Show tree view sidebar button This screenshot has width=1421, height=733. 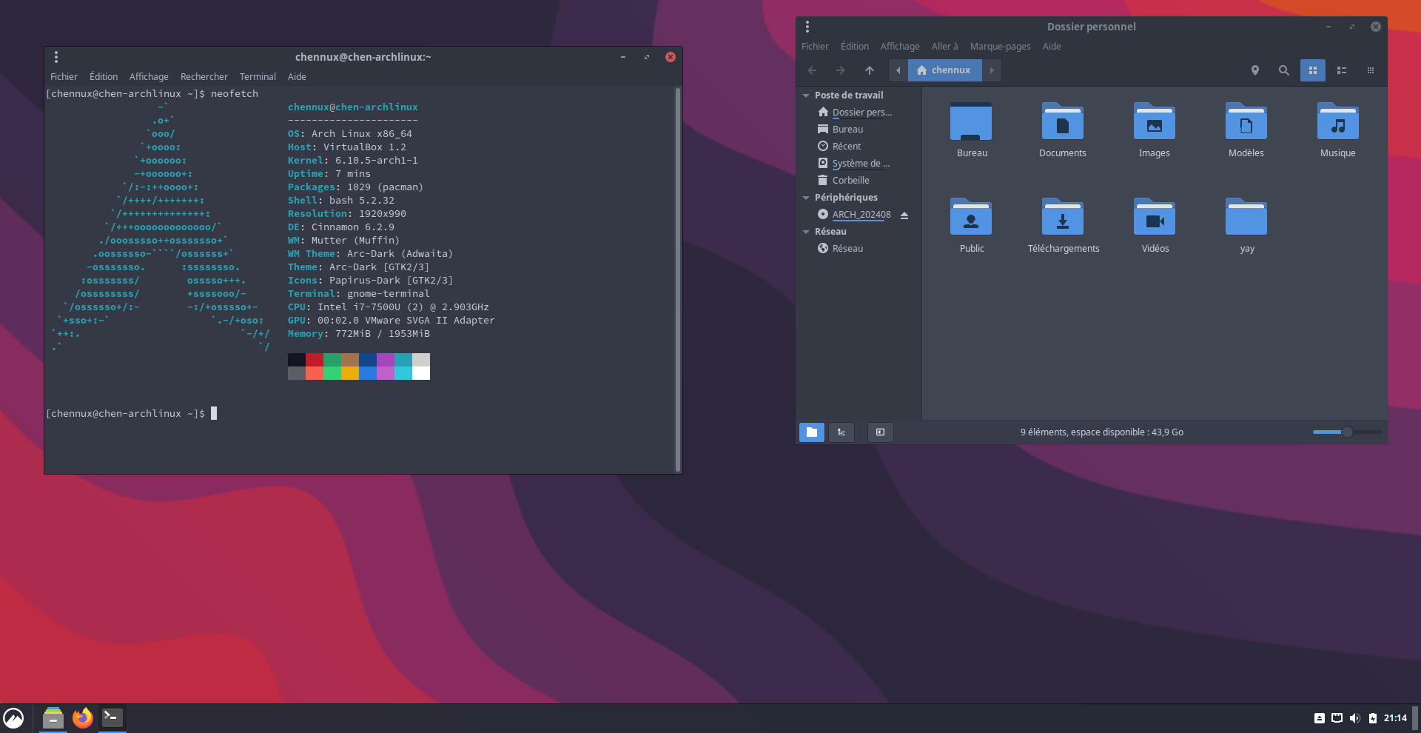coord(841,432)
